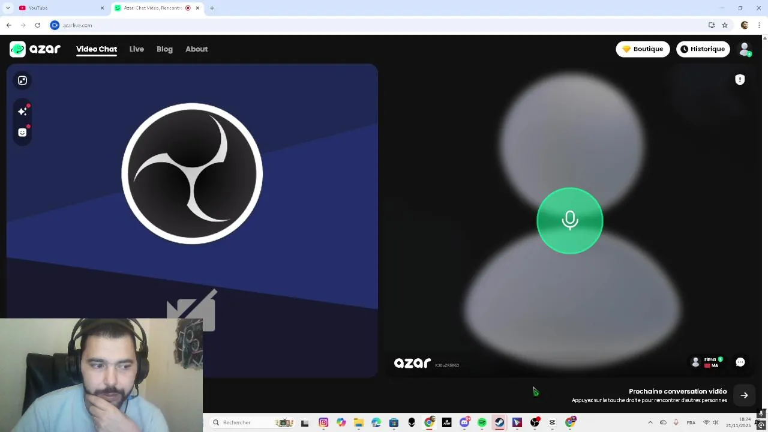Click the OneDrive cloud tray icon
This screenshot has width=768, height=432.
(663, 422)
